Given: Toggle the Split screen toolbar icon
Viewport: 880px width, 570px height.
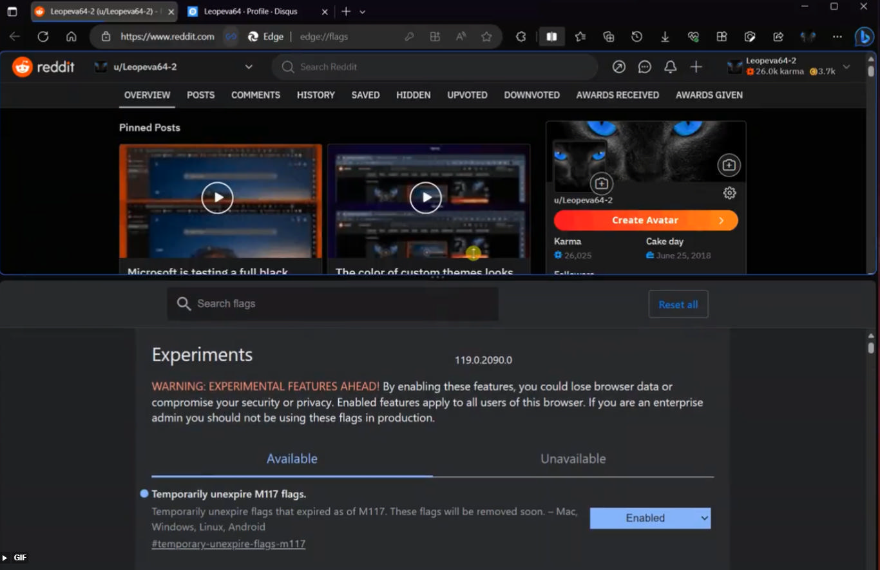Looking at the screenshot, I should click(x=551, y=37).
